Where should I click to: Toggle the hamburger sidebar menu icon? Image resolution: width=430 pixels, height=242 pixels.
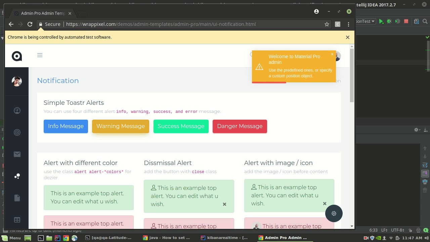[40, 55]
